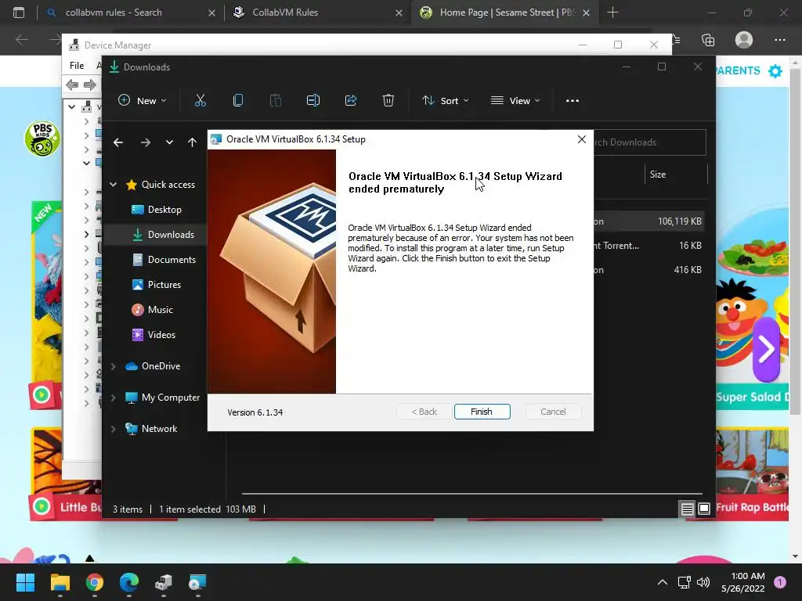
Task: Open Microsoft Edge from the taskbar
Action: click(129, 582)
